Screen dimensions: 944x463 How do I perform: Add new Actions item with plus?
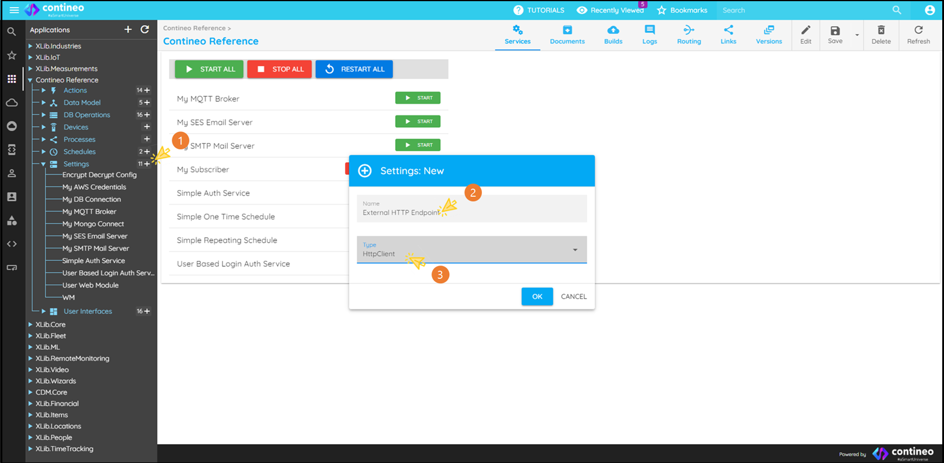[x=147, y=90]
